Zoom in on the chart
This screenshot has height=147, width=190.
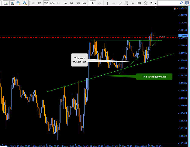point(19,3)
